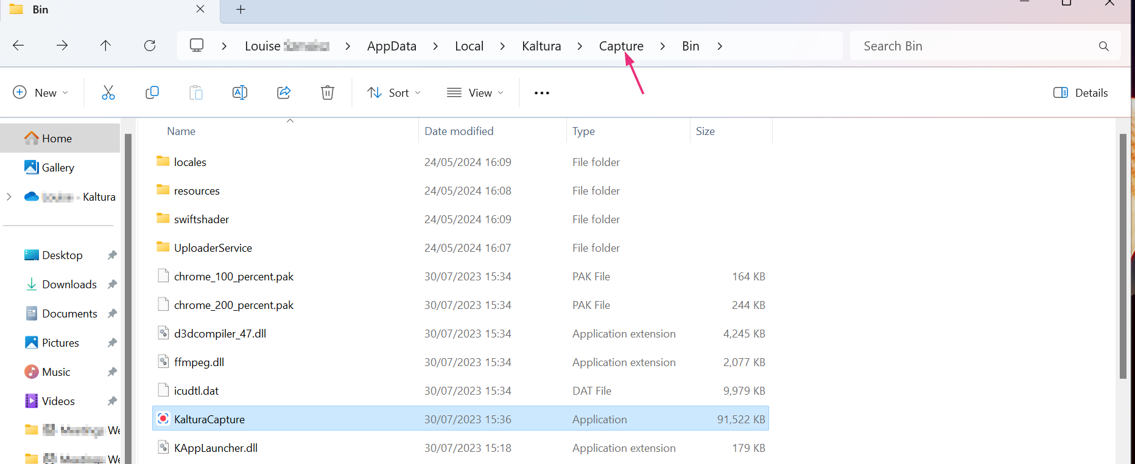Screen dimensions: 1135x464
Task: Click the navigation pane scrollbar
Action: coord(128,298)
